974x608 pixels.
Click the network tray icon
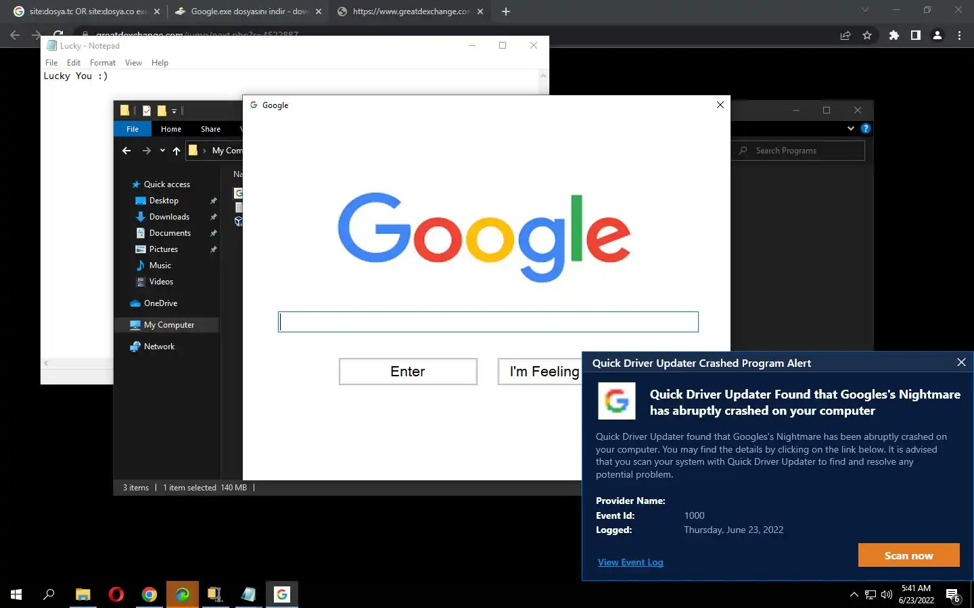[x=871, y=594]
